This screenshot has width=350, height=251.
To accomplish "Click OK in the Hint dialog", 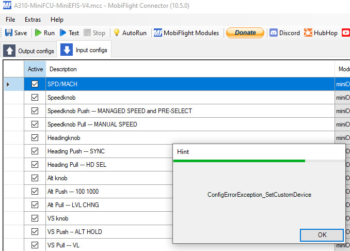I will tap(322, 234).
